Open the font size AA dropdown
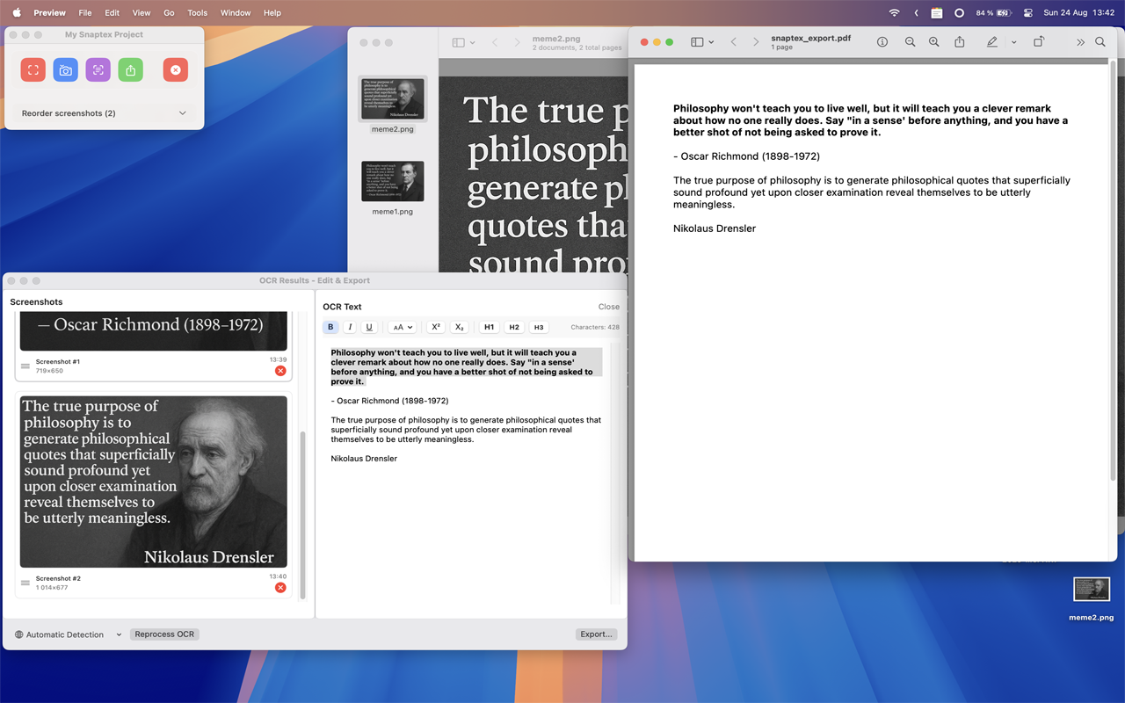 coord(402,326)
